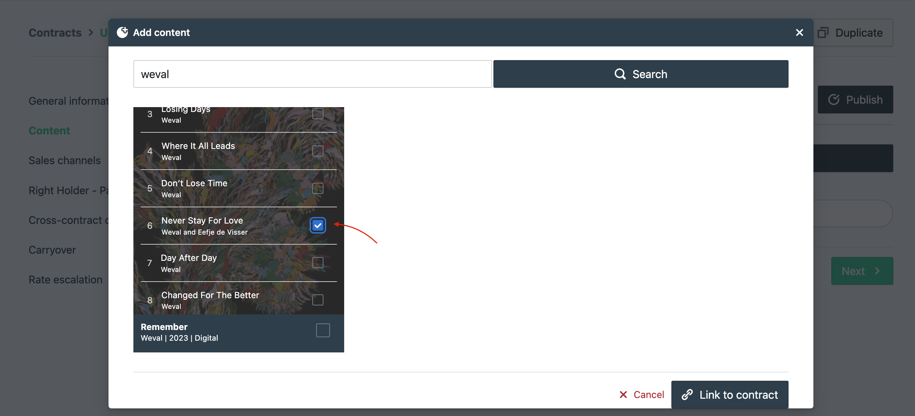915x416 pixels.
Task: Click the Search button
Action: click(x=641, y=74)
